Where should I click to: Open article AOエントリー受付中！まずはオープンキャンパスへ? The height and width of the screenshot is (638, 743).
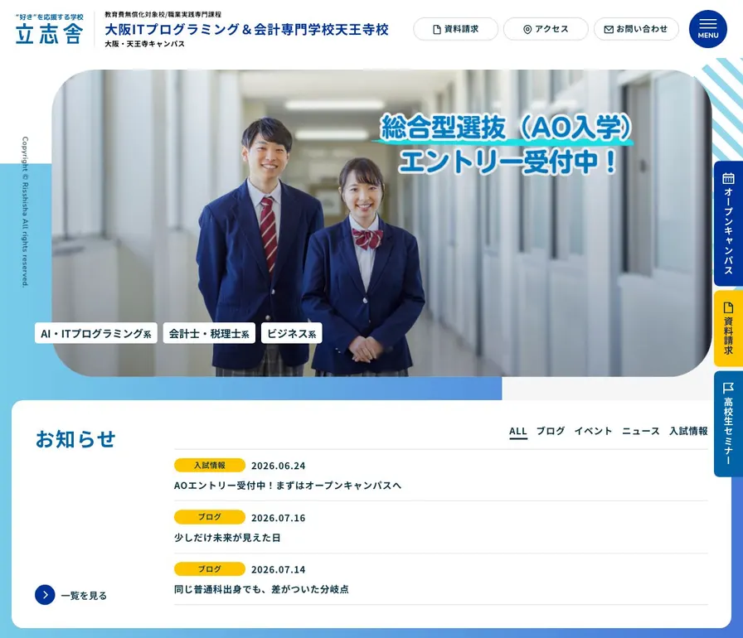287,485
